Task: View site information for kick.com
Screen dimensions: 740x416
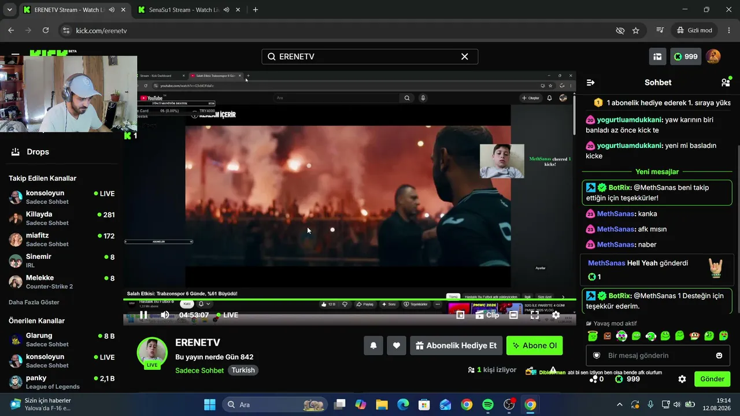Action: coord(66,31)
